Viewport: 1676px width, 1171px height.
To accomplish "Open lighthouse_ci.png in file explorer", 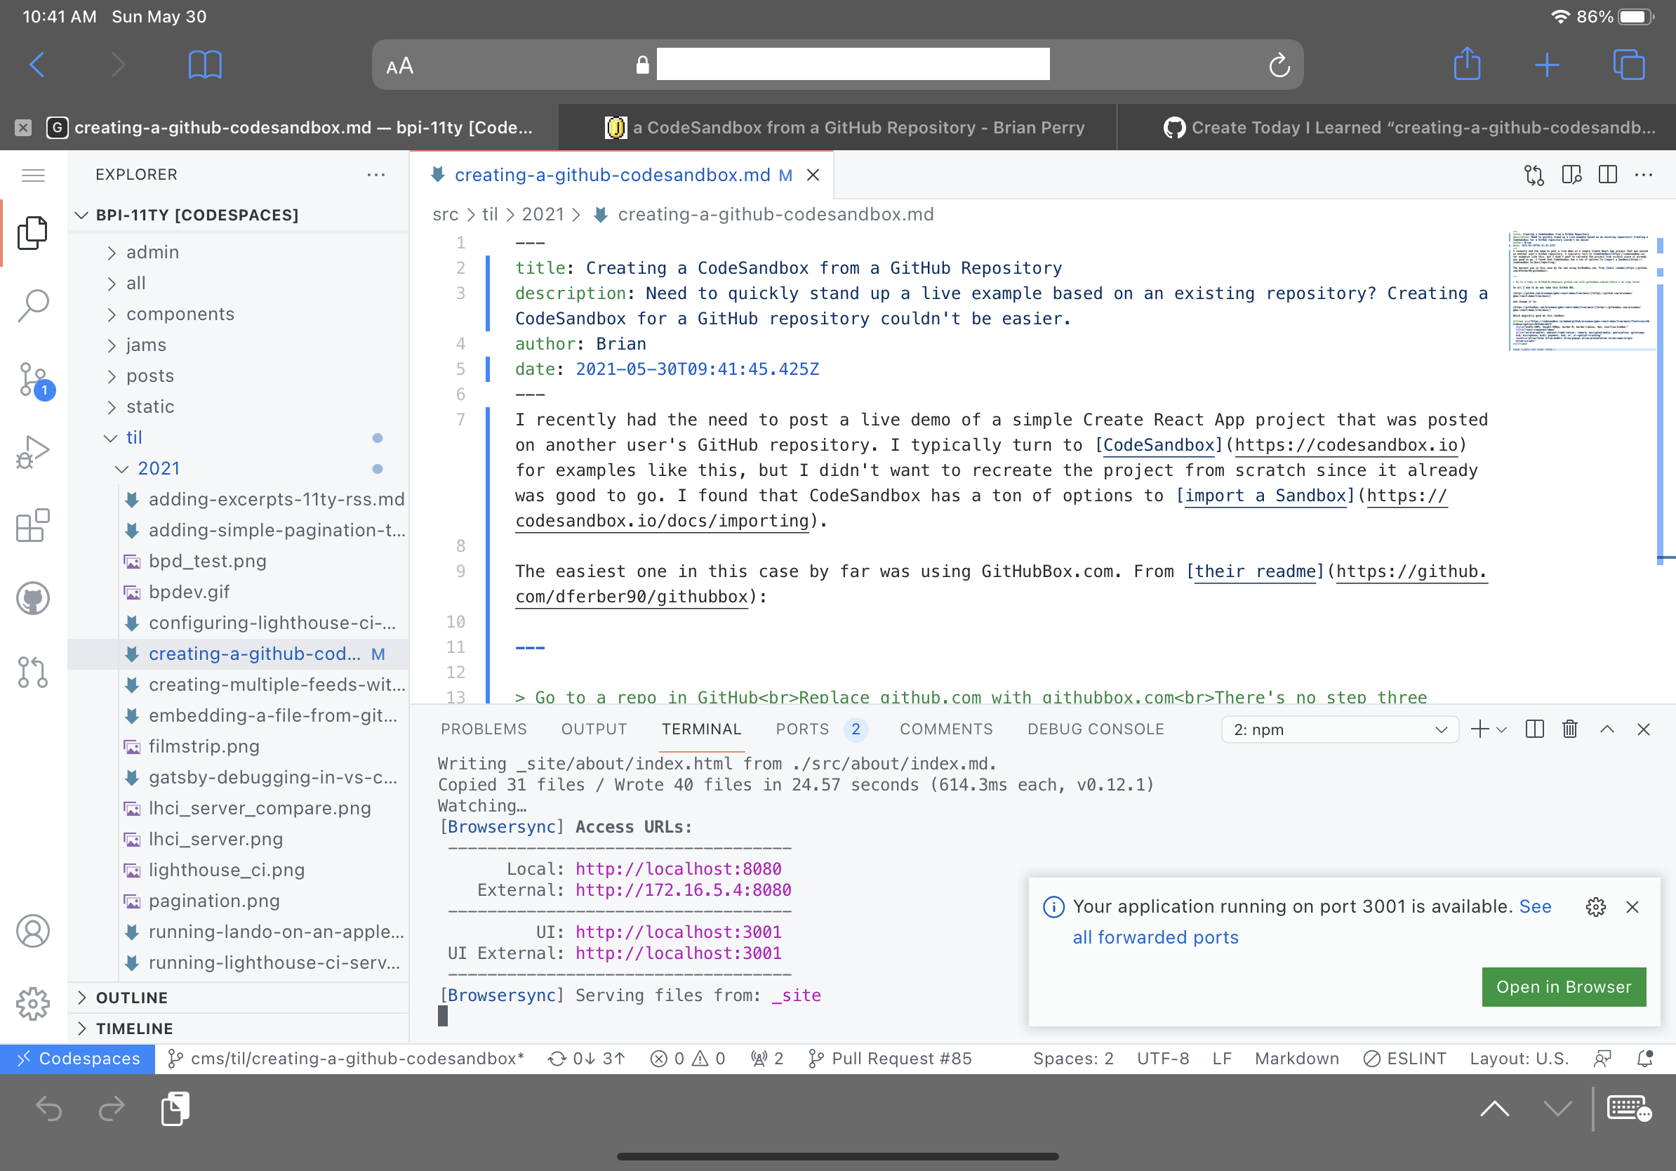I will (226, 870).
